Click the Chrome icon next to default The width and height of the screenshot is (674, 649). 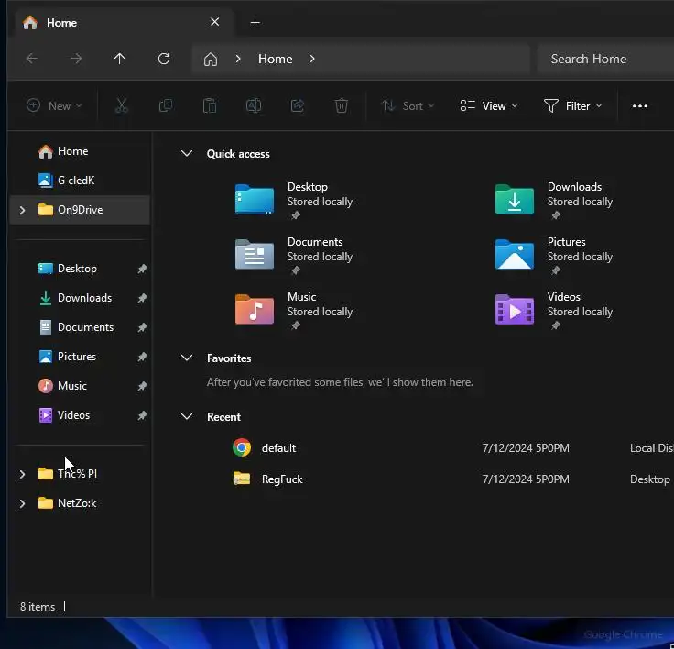pyautogui.click(x=242, y=447)
